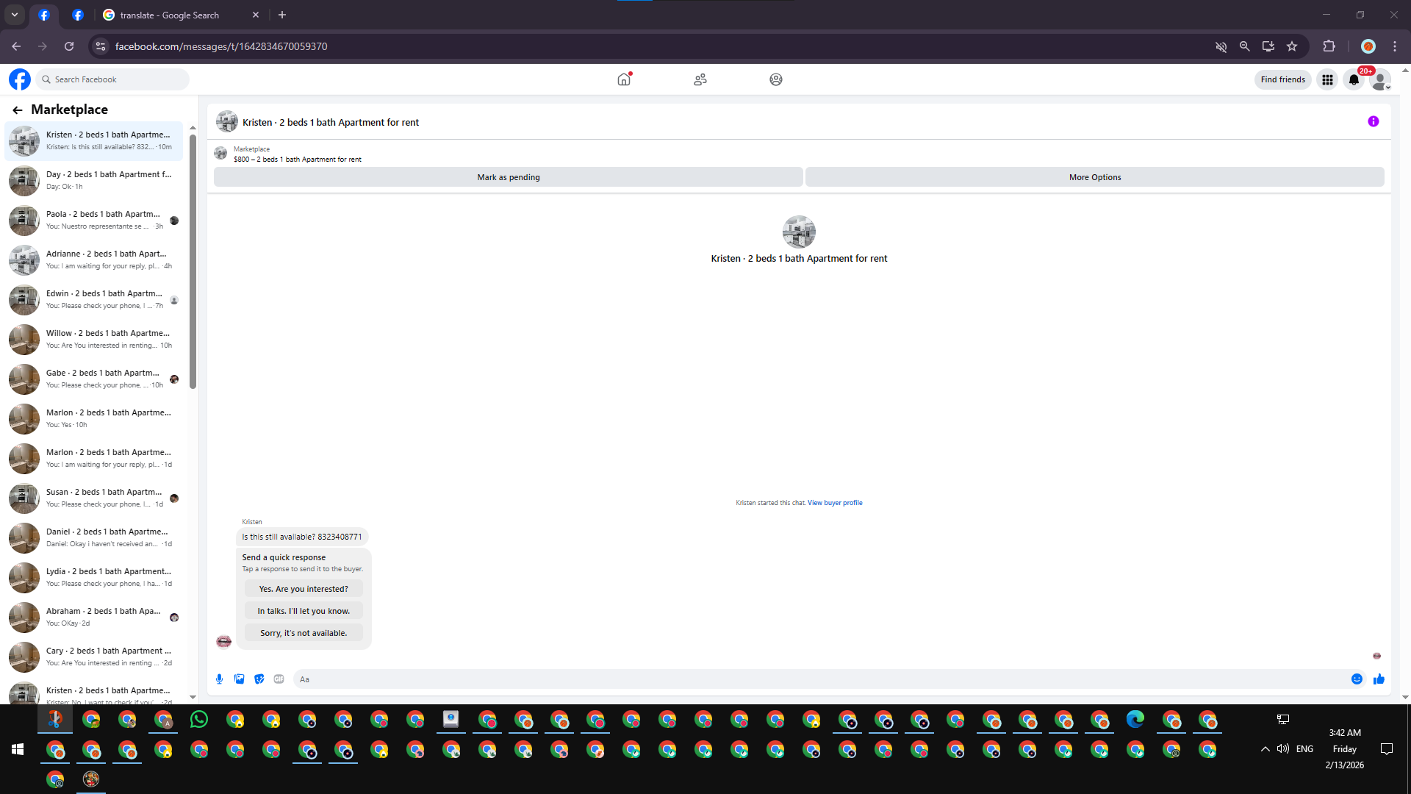The width and height of the screenshot is (1411, 794).
Task: Open Facebook notifications bell
Action: 1354,79
